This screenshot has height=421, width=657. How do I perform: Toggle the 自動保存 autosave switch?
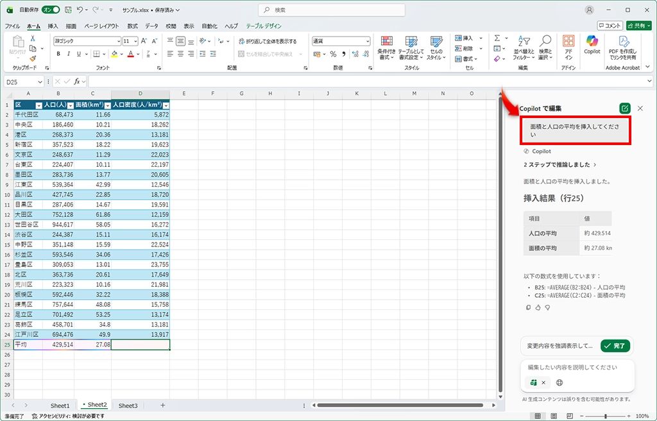50,10
